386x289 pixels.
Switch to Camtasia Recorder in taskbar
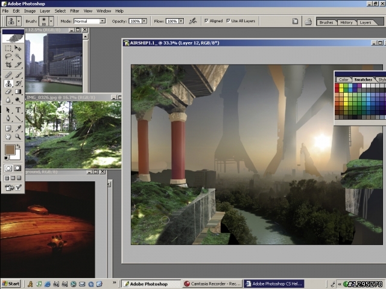[x=212, y=284]
